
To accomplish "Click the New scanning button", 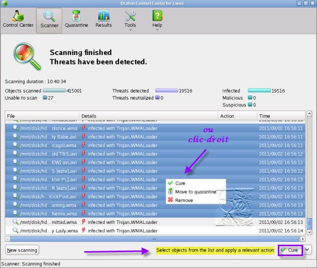I will pyautogui.click(x=22, y=250).
